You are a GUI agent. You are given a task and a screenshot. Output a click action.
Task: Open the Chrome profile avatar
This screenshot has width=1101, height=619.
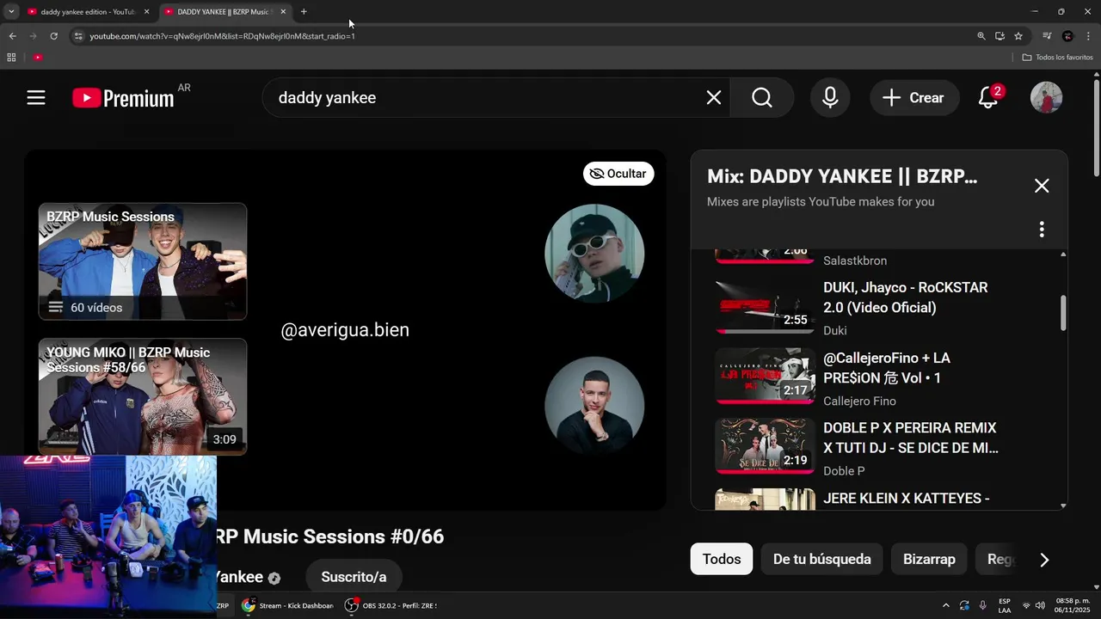click(x=1067, y=36)
